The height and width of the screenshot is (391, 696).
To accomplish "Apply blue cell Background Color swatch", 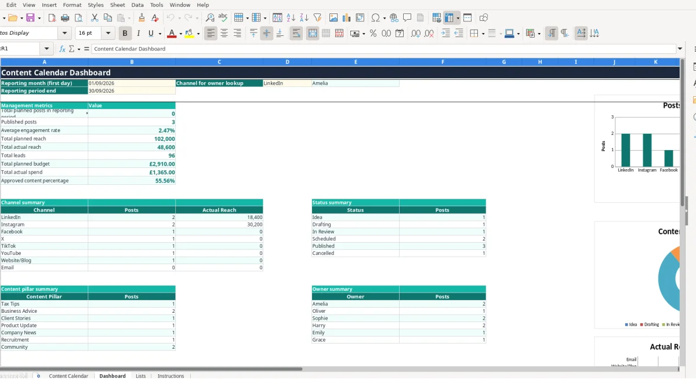I will click(509, 34).
